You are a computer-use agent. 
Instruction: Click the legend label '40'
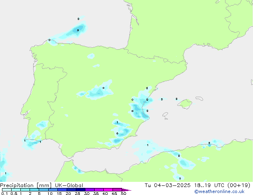pos(105,193)
